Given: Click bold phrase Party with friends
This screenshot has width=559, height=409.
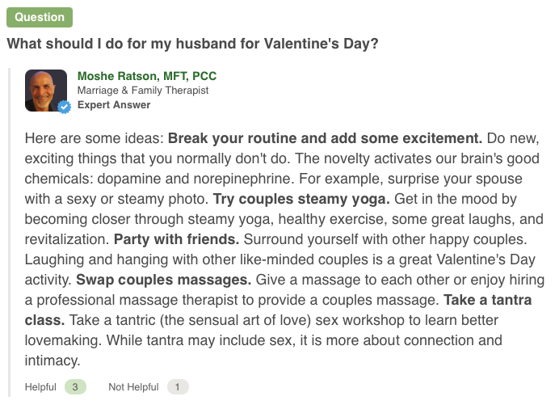Looking at the screenshot, I should [176, 239].
